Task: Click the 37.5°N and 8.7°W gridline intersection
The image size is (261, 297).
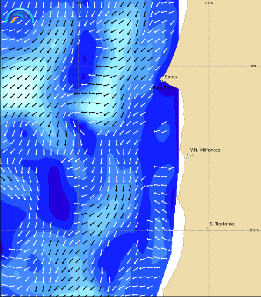Action: click(209, 230)
